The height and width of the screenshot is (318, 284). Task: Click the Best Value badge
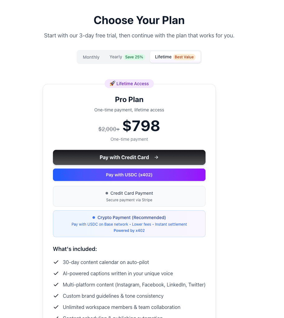pyautogui.click(x=184, y=57)
